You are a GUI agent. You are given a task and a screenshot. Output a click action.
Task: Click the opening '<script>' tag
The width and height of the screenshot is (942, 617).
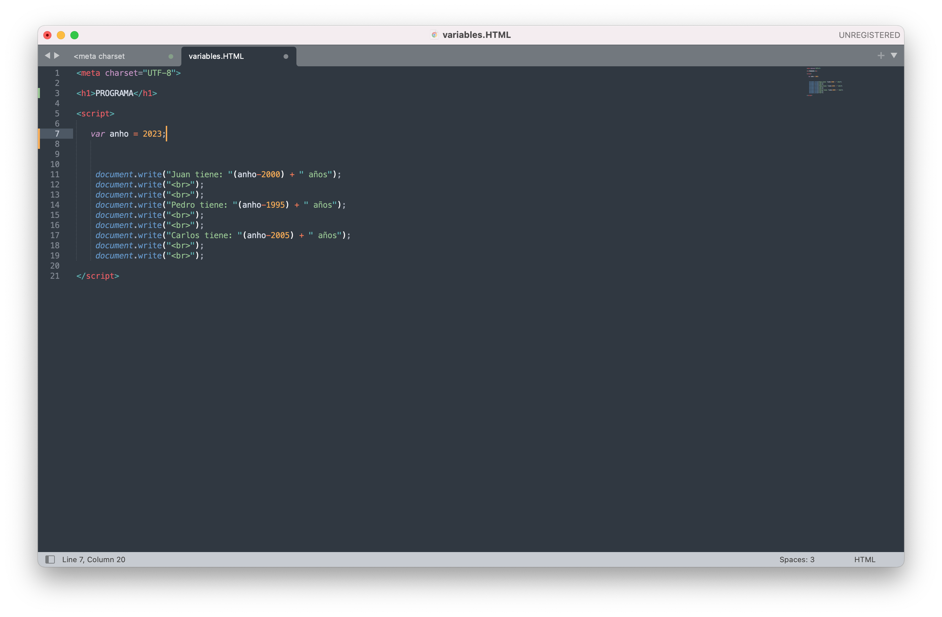(95, 114)
